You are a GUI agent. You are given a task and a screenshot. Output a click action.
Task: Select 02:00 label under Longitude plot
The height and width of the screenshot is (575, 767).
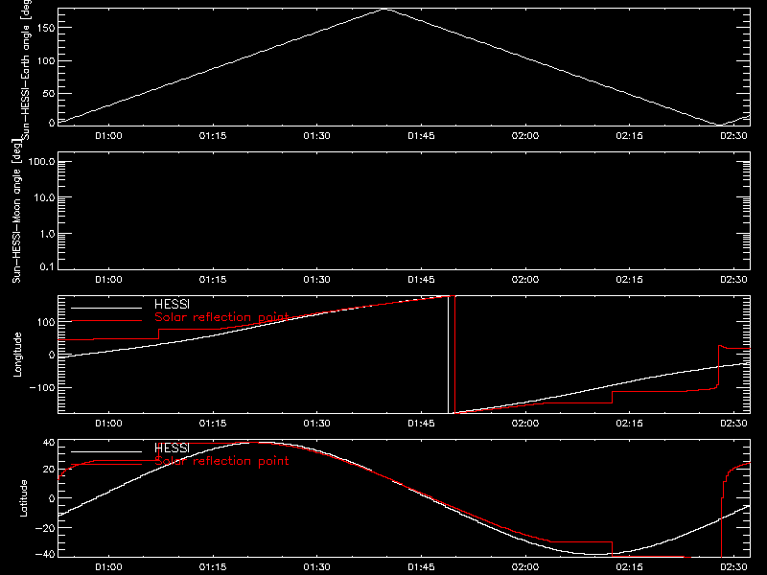(x=525, y=424)
